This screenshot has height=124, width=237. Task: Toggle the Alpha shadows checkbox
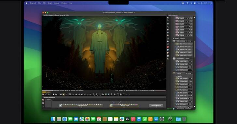188,99
